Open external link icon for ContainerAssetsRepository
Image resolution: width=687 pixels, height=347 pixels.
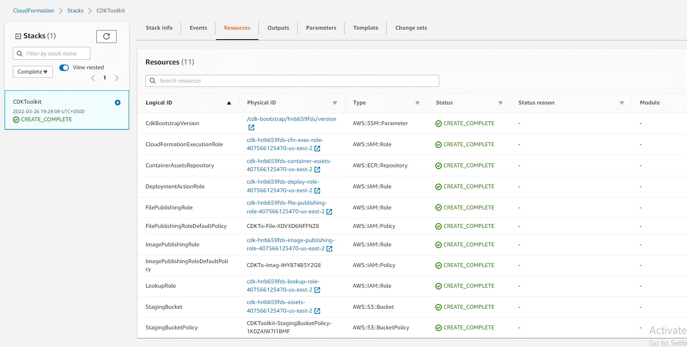pyautogui.click(x=317, y=169)
